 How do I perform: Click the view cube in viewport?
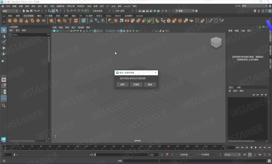click(x=216, y=43)
